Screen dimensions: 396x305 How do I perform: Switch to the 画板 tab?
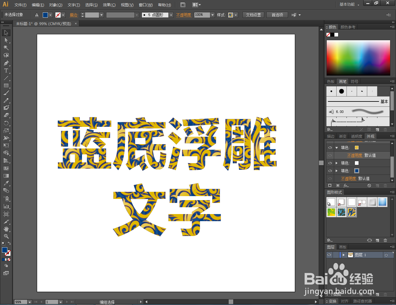point(342,247)
